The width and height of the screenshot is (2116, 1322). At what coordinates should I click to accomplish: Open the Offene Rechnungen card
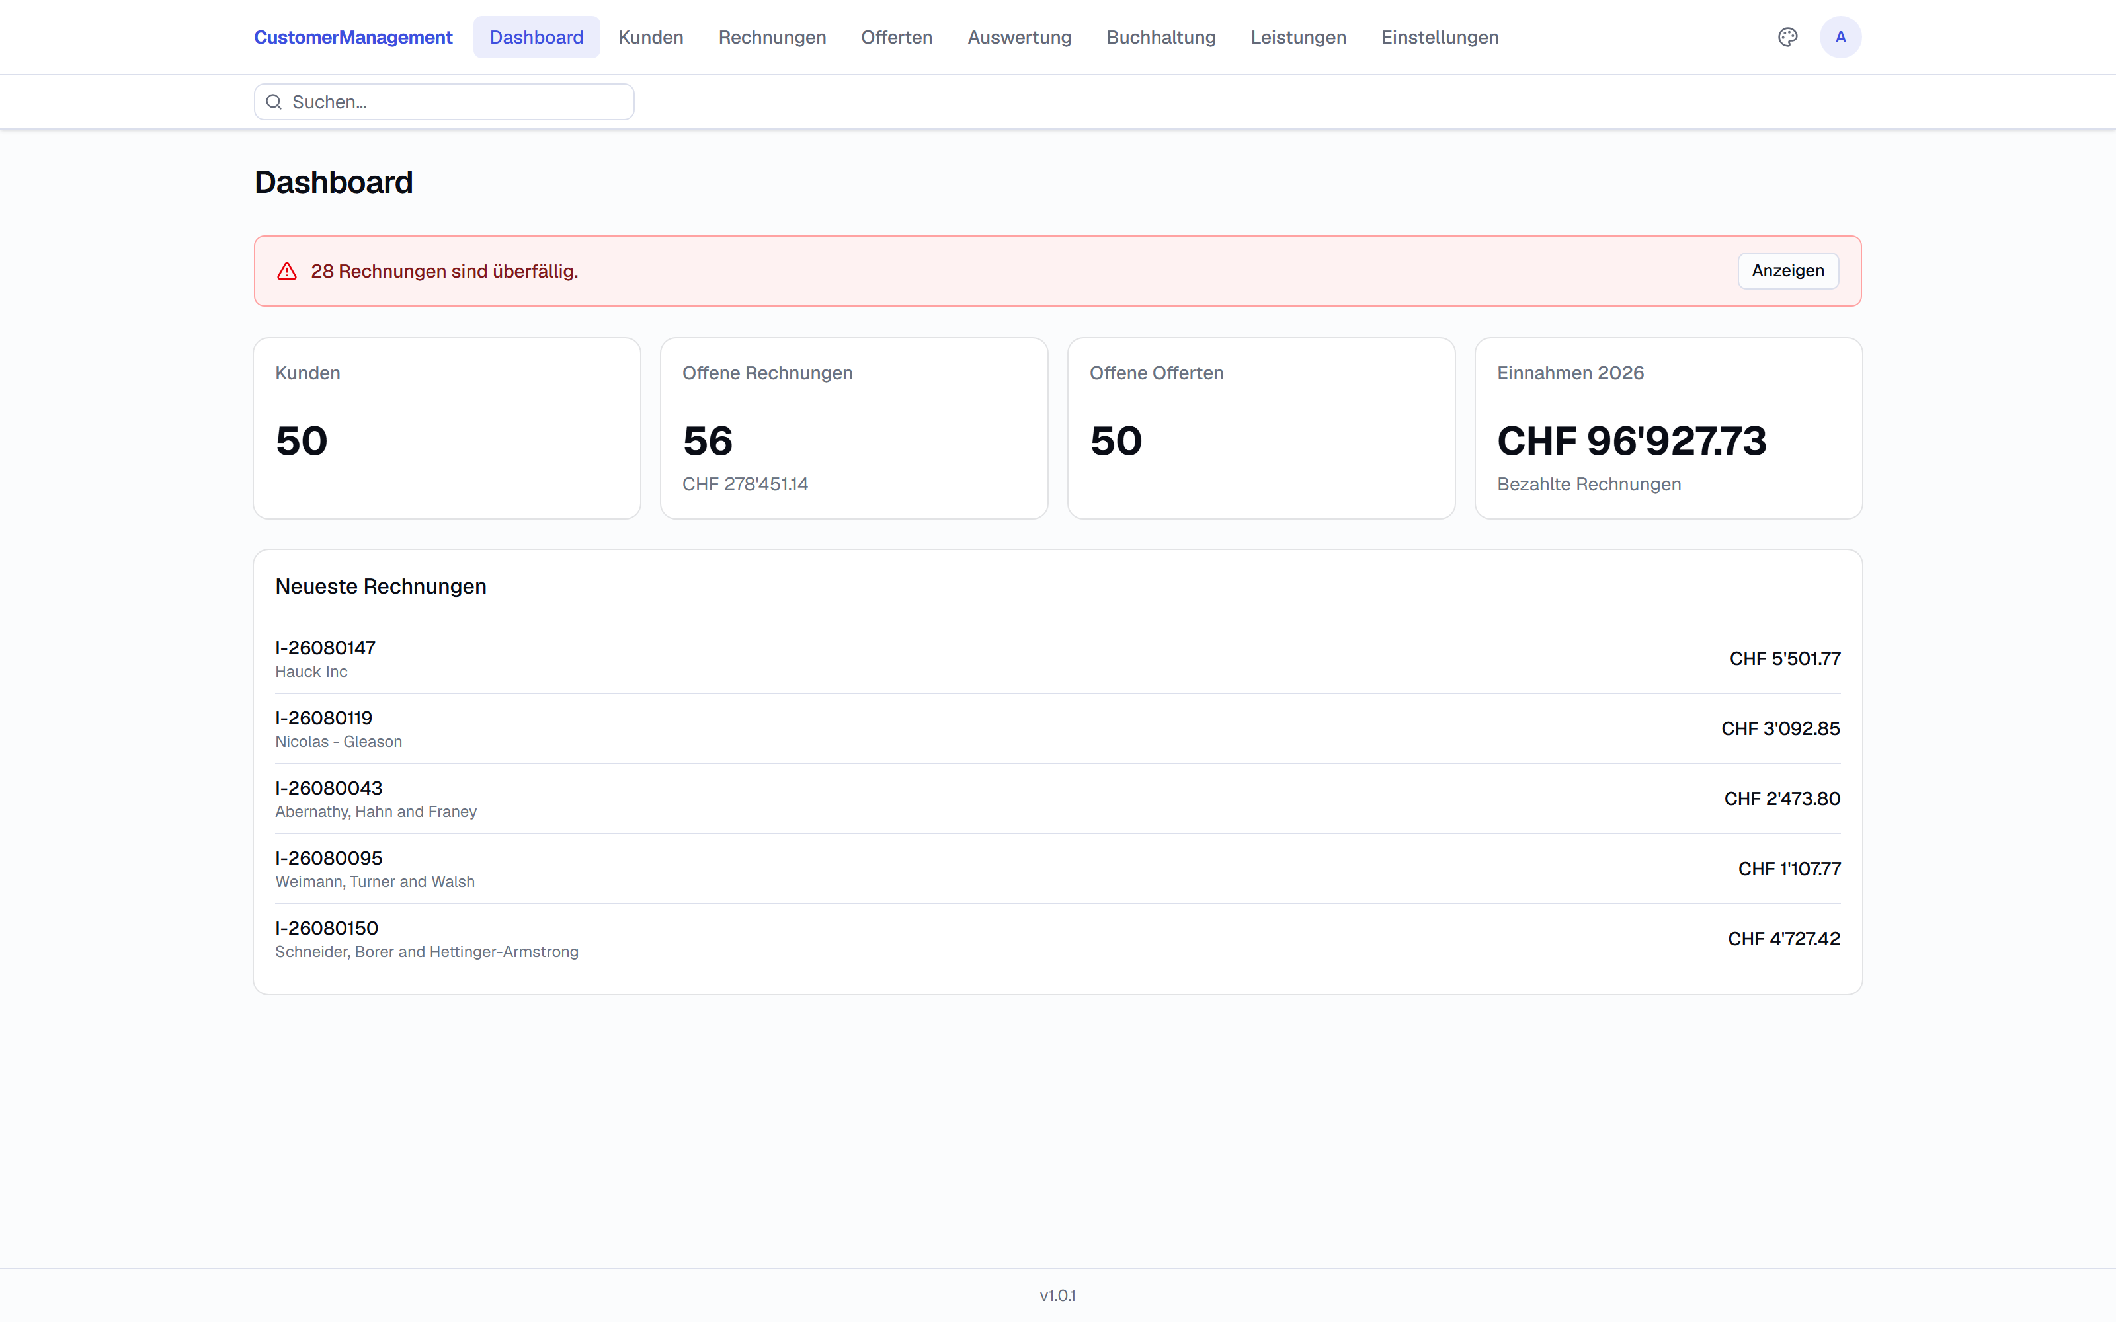[x=854, y=428]
